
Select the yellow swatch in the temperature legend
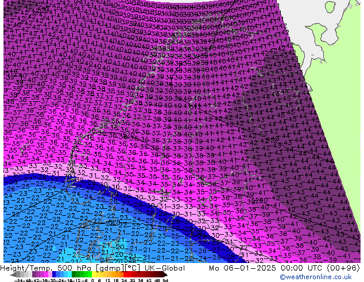[x=94, y=275]
